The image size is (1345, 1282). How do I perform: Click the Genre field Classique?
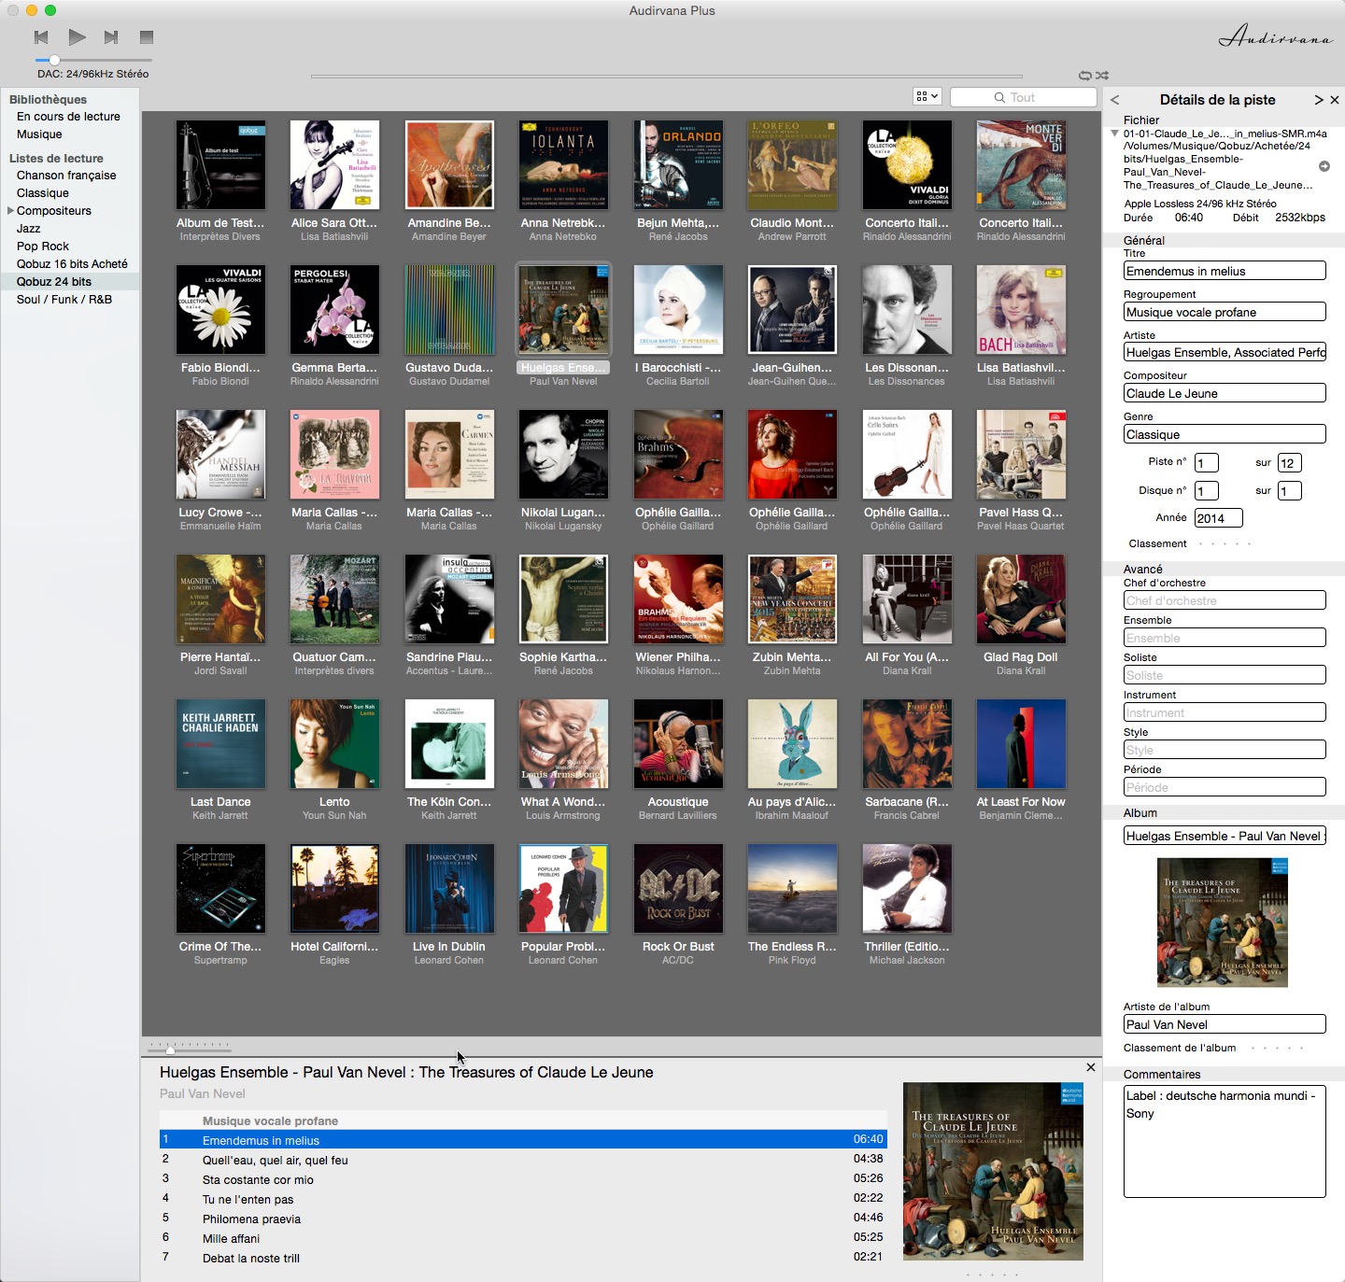[1225, 434]
